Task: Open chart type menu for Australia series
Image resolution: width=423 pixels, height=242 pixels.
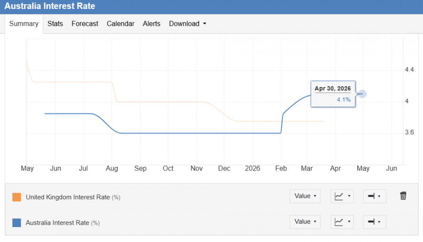Action: (342, 222)
